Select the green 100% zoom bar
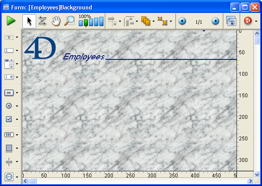Viewport: 262px width, 186px height. click(x=86, y=23)
